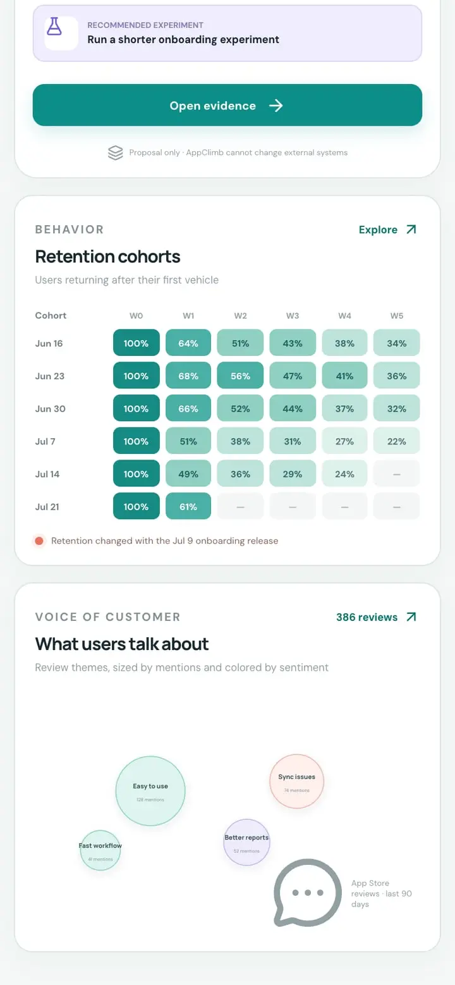Image resolution: width=455 pixels, height=985 pixels.
Task: Select the Jul 21 W1 61% cell
Action: (188, 506)
